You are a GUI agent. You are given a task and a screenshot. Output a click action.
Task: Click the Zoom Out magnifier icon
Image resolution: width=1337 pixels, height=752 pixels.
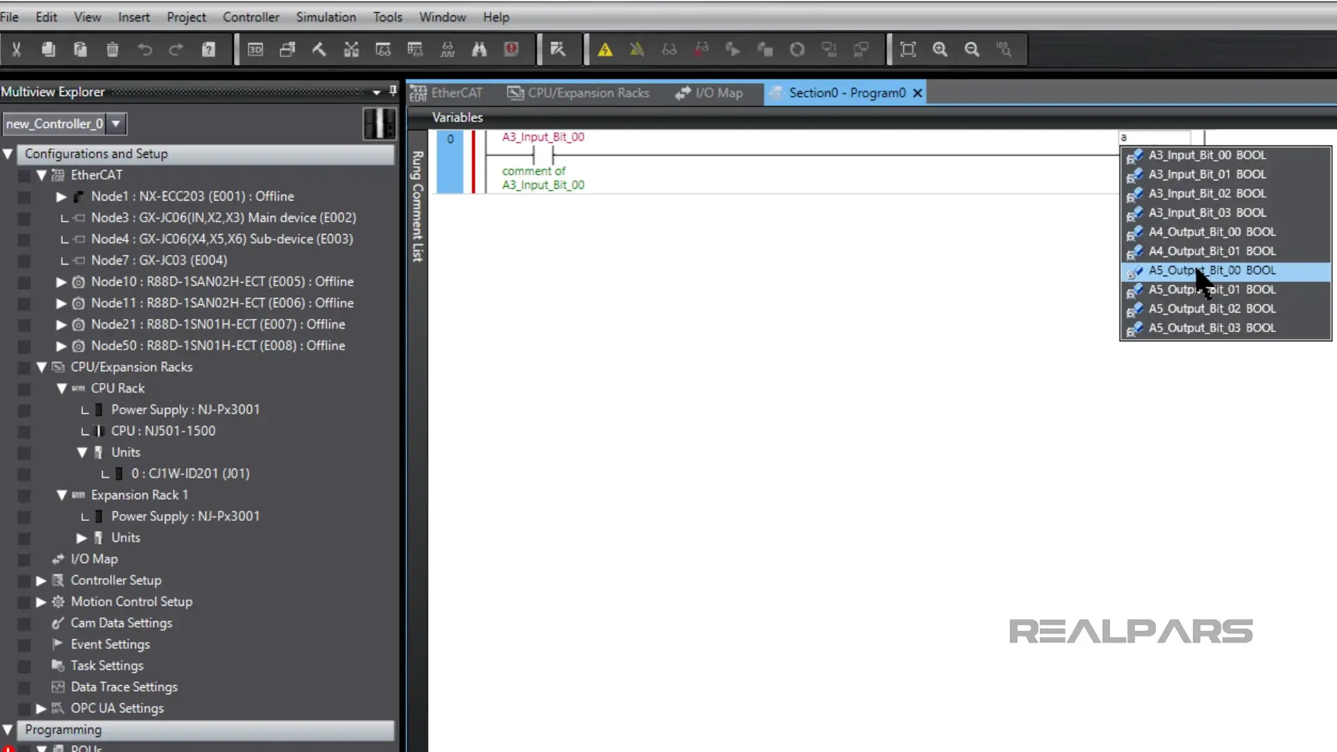pos(972,49)
